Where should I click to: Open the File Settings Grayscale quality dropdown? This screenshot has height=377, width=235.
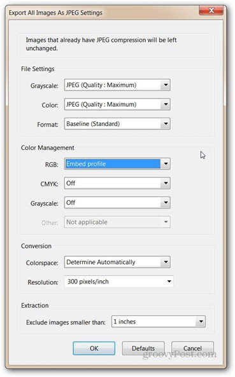coord(117,85)
